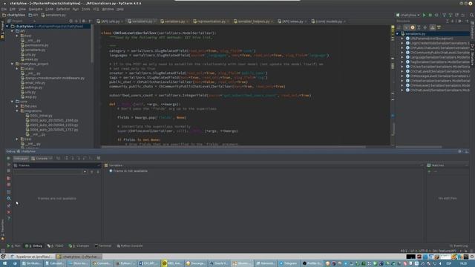Mute breakpoints icon in debug sidebar
This screenshot has height=267, width=475.
(8, 185)
